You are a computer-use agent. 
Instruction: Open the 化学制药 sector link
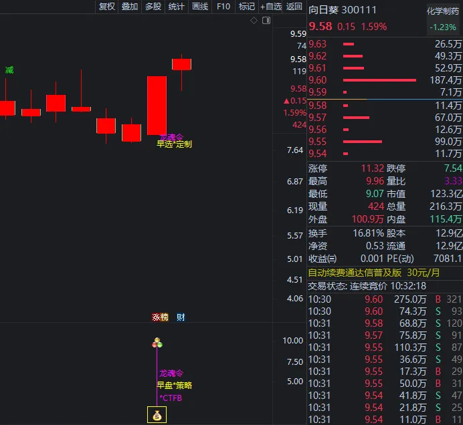click(x=444, y=11)
